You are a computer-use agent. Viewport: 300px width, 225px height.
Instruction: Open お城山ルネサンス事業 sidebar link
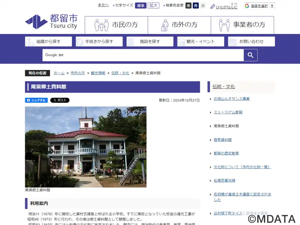click(x=232, y=99)
